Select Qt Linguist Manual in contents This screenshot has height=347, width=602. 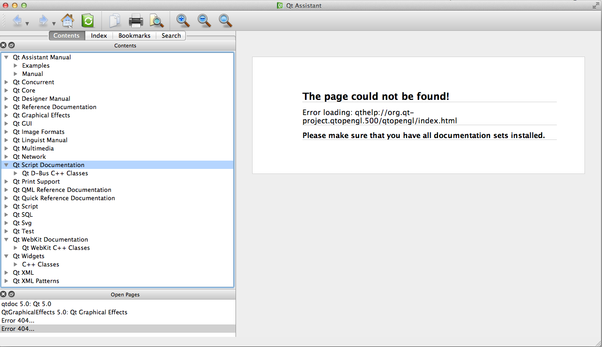40,140
